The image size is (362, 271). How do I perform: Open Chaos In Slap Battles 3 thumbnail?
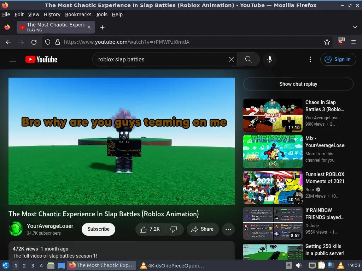[x=273, y=115]
